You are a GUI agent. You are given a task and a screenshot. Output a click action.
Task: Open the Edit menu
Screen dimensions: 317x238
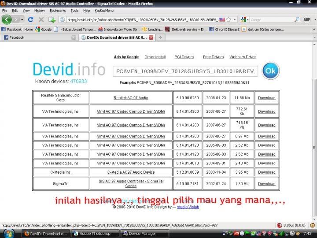(x=15, y=11)
